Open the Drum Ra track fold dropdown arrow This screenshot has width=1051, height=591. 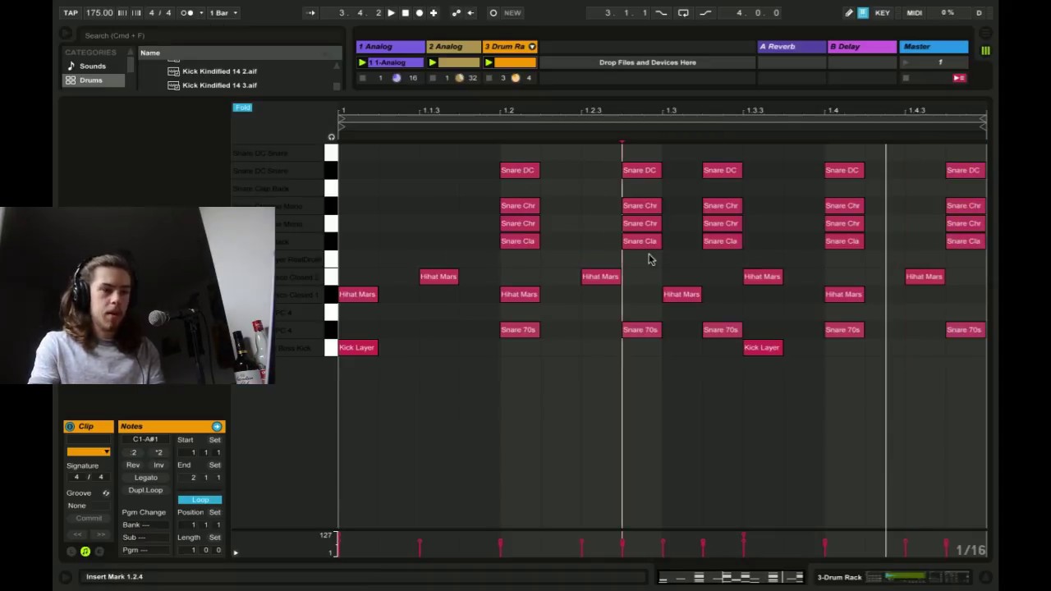[x=532, y=47]
